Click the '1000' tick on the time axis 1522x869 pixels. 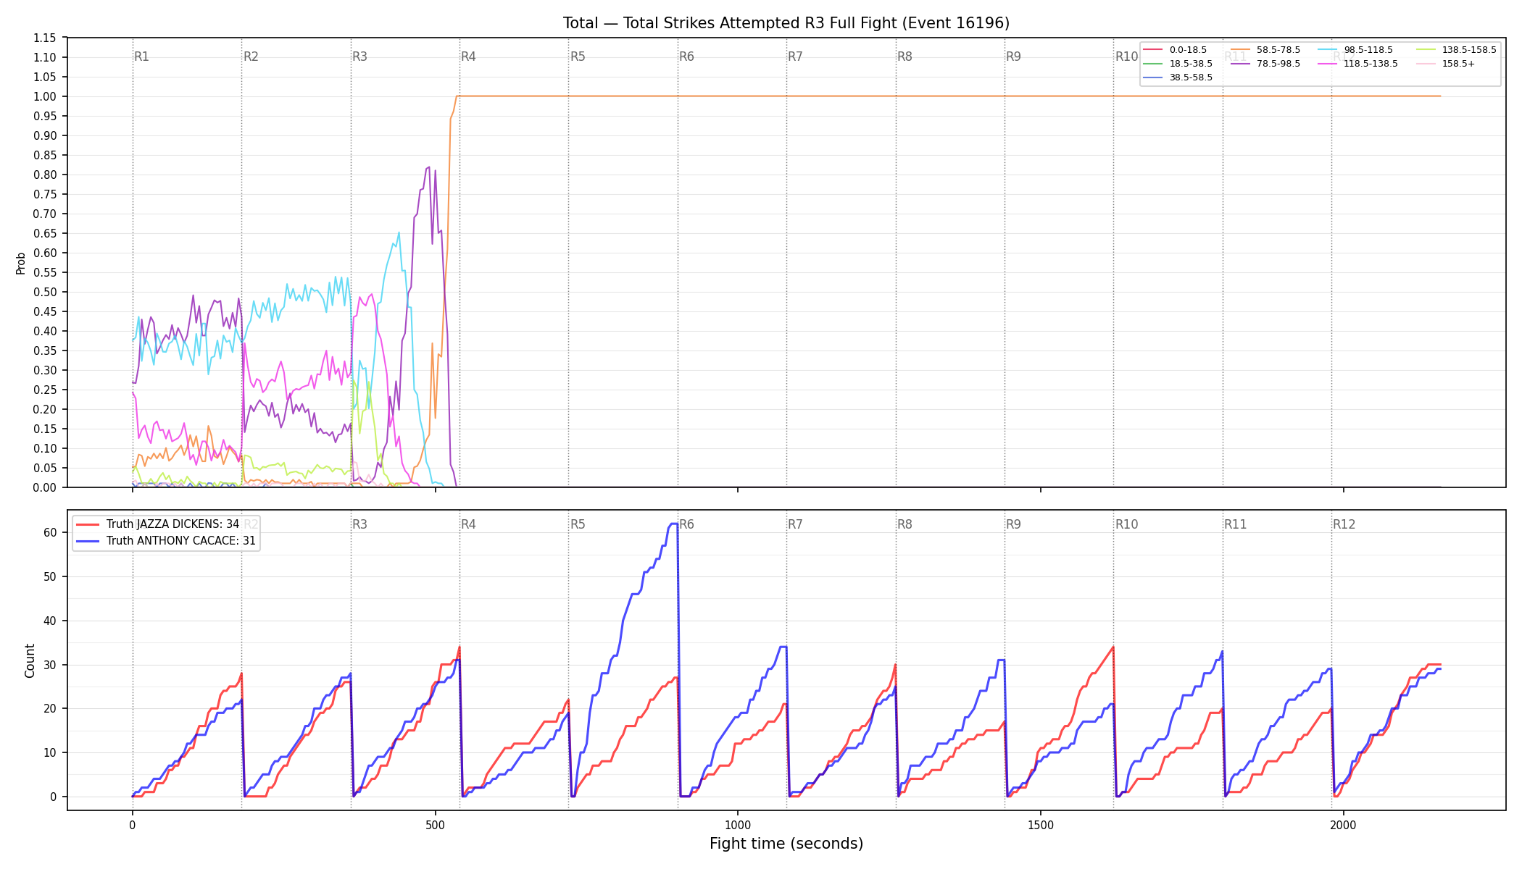point(738,825)
